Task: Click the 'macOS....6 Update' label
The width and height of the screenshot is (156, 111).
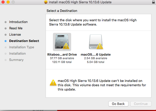Action: 96,54
